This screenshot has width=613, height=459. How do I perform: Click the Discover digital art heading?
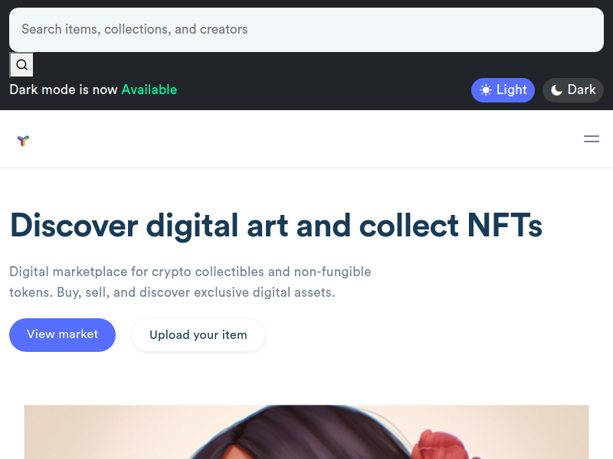click(276, 225)
